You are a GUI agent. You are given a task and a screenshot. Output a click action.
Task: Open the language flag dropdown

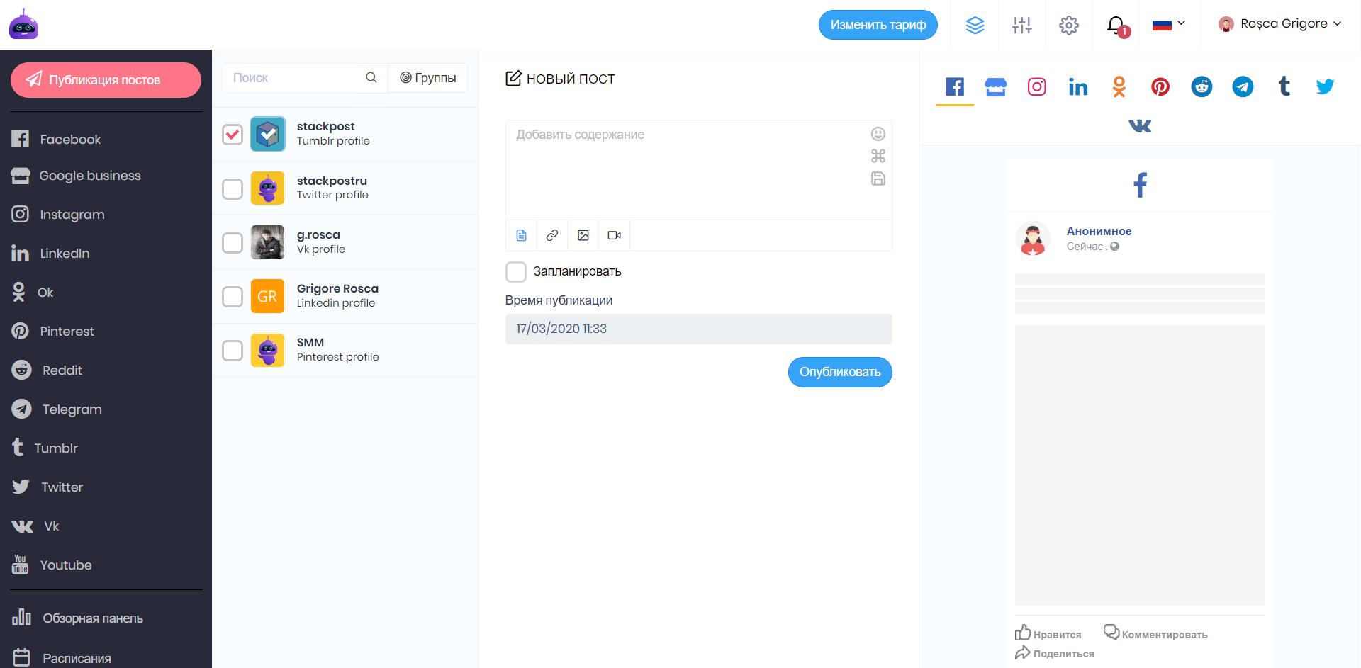(x=1169, y=25)
